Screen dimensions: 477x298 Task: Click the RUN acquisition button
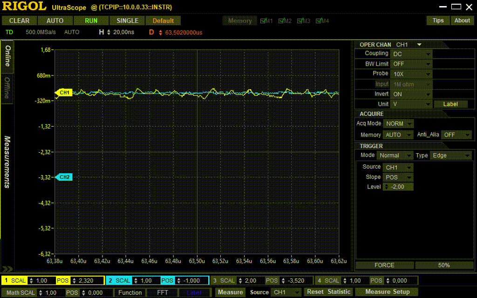91,20
